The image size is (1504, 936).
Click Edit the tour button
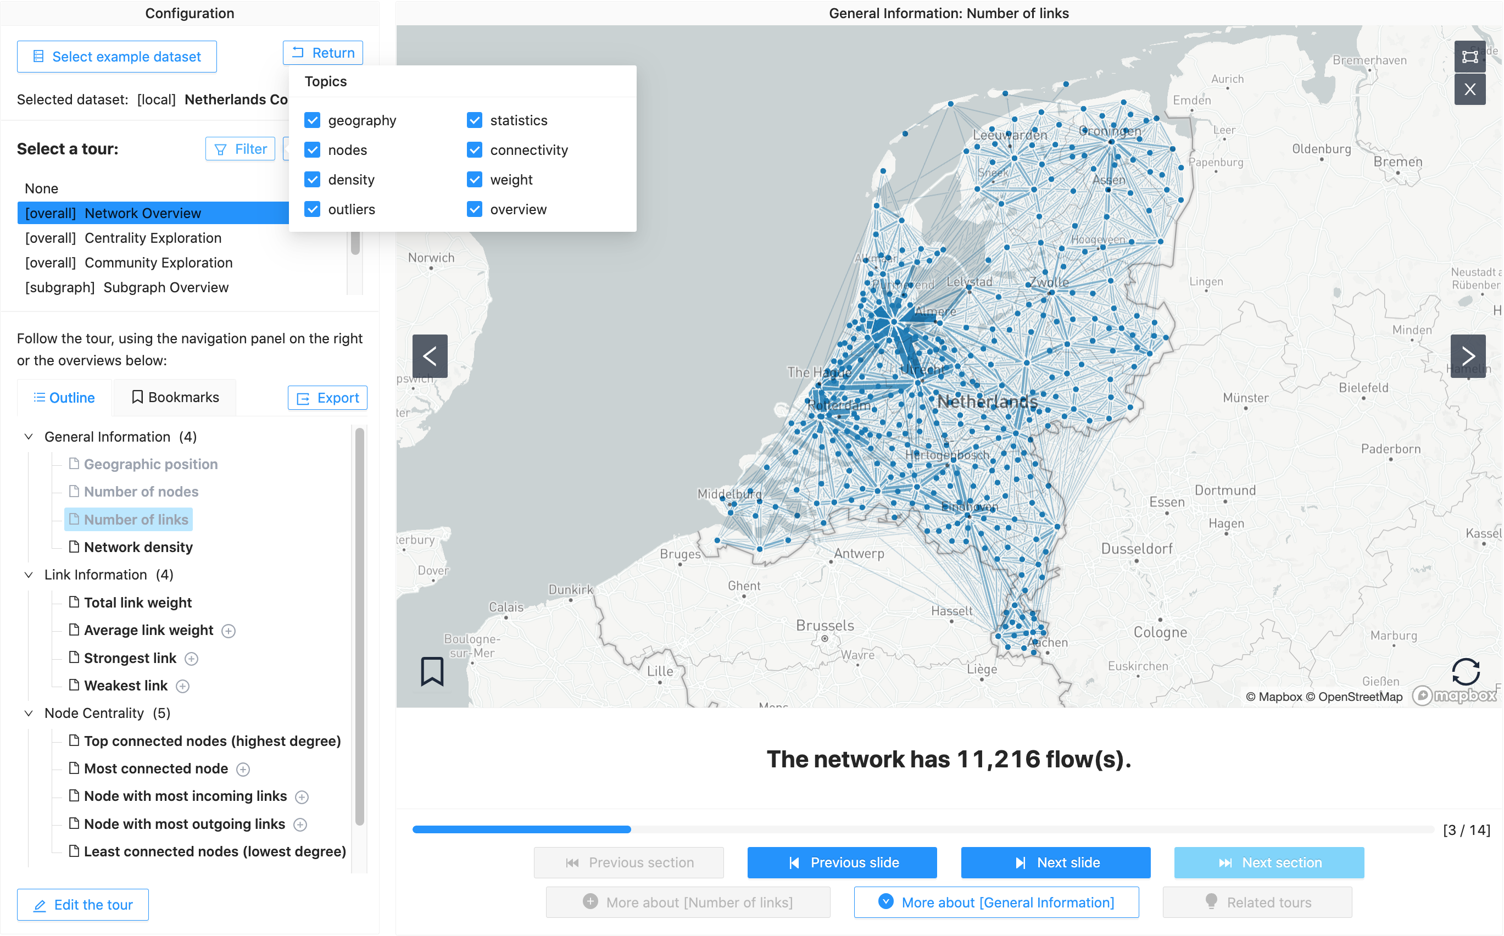pyautogui.click(x=83, y=905)
